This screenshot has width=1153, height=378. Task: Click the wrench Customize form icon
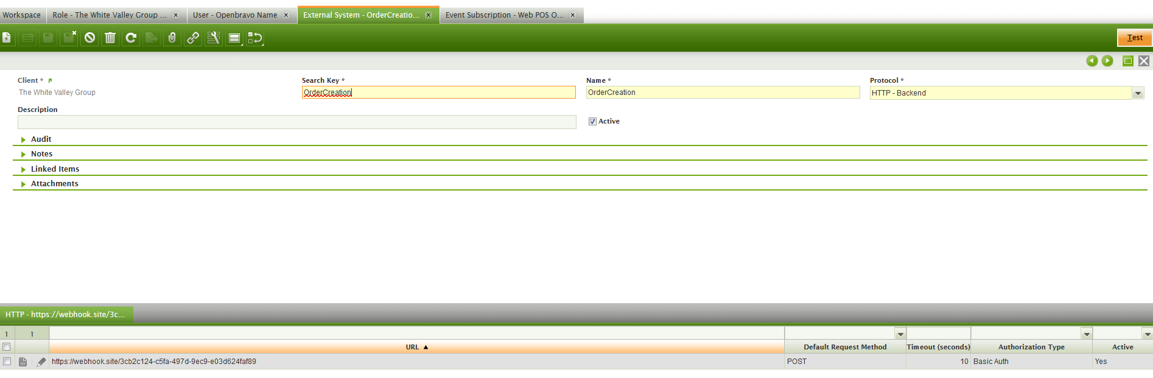coord(214,38)
